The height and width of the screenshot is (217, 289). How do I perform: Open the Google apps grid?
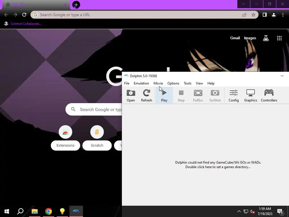click(279, 38)
